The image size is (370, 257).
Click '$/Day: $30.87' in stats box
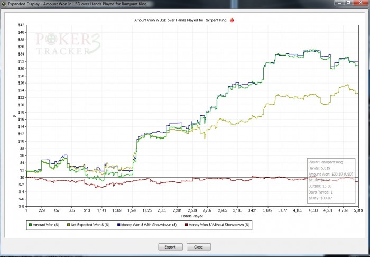click(320, 198)
